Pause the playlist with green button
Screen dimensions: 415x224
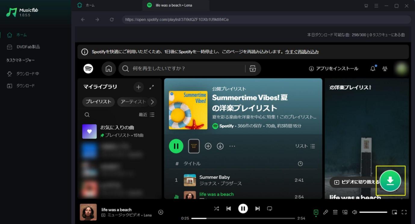click(176, 146)
